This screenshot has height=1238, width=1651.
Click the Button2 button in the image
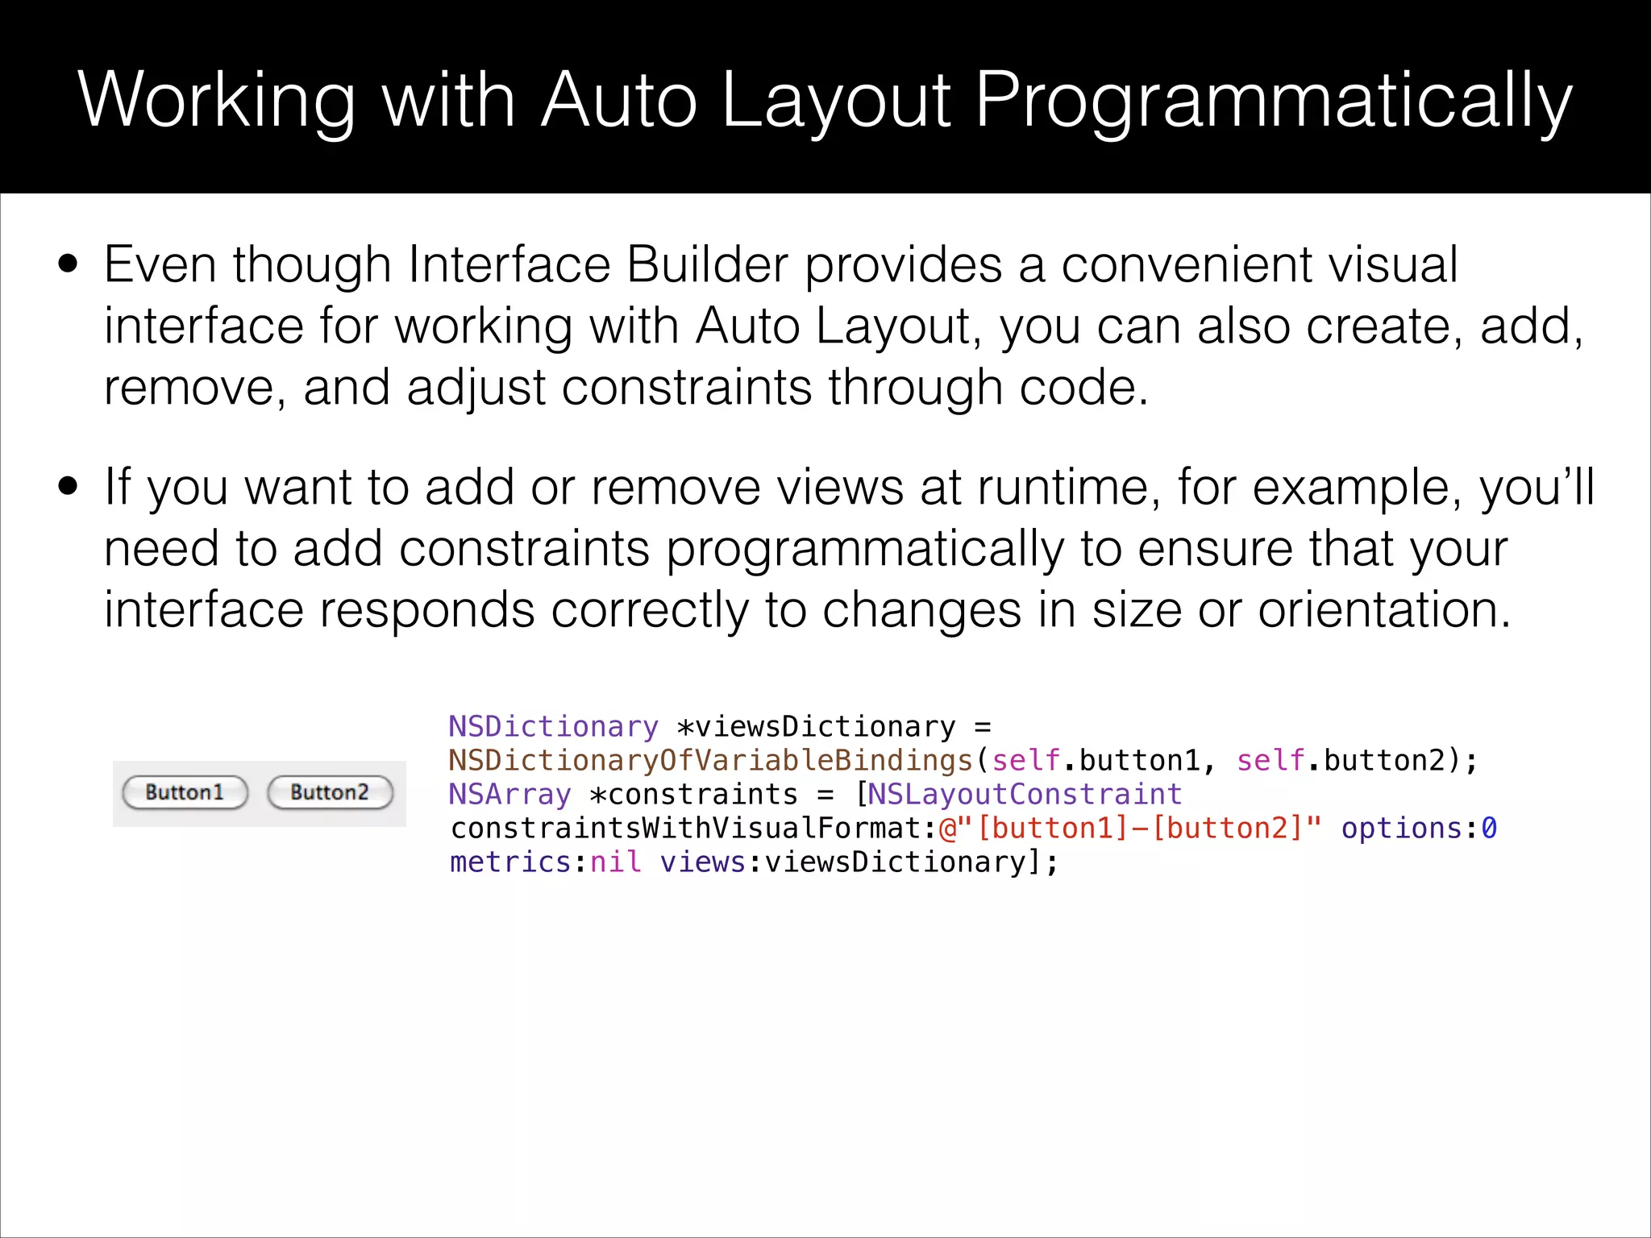[x=330, y=792]
